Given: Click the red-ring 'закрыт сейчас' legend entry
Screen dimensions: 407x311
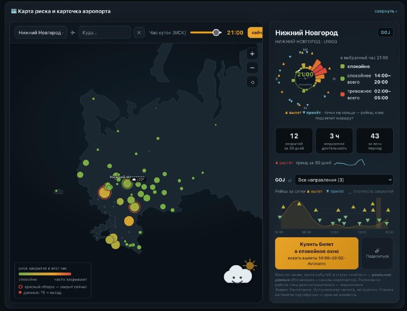Looking at the screenshot, I should [x=53, y=287].
